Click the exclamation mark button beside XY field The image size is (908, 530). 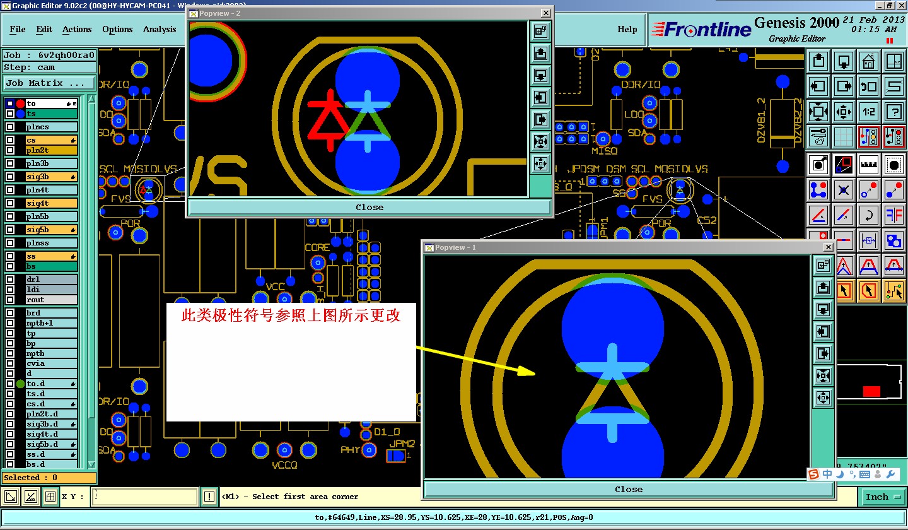(x=210, y=497)
